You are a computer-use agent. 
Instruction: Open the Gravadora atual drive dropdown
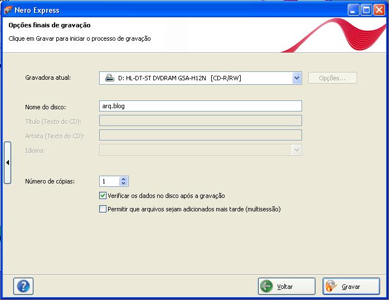click(296, 78)
